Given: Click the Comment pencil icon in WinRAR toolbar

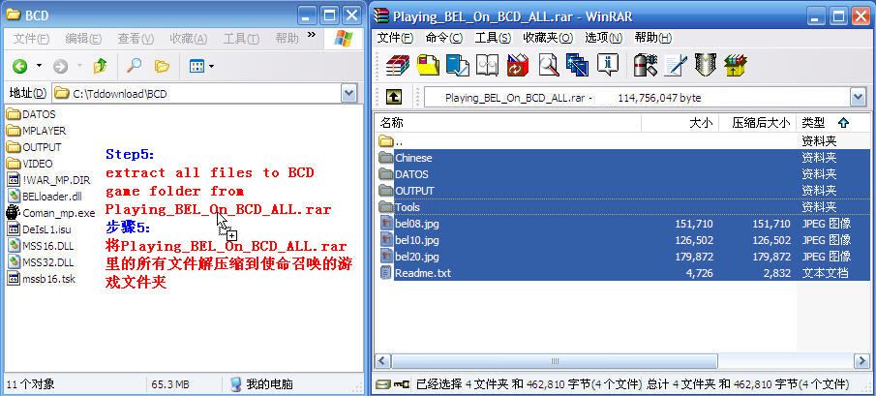Looking at the screenshot, I should pyautogui.click(x=676, y=65).
